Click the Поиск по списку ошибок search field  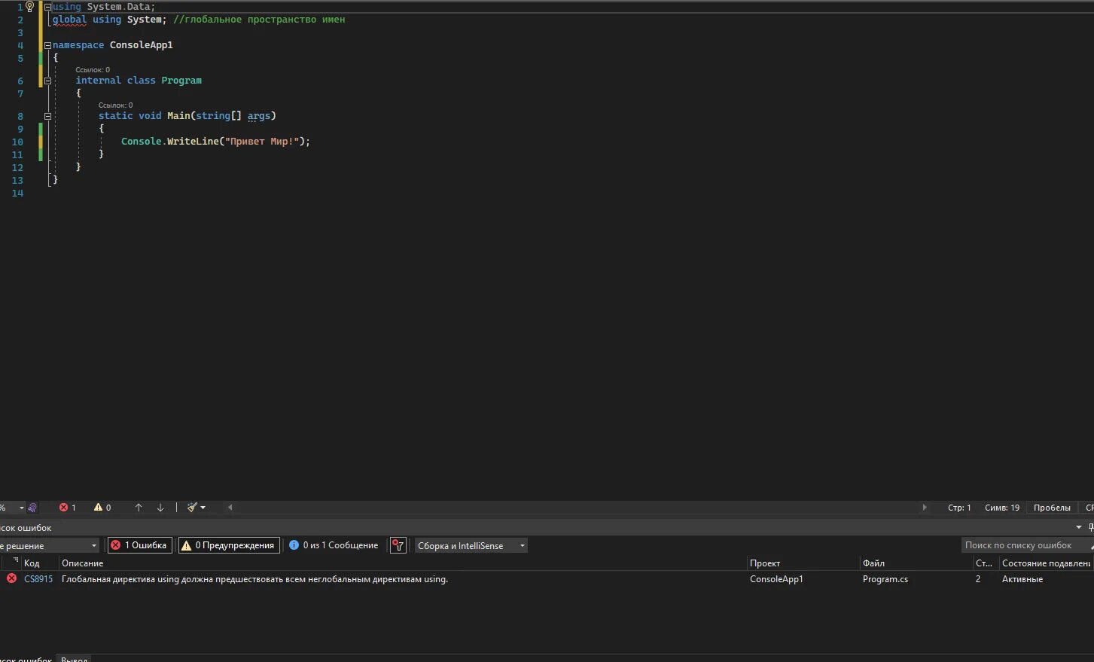pos(1027,545)
